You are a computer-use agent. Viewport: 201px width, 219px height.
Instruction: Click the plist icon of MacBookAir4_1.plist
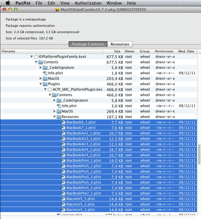[64, 150]
